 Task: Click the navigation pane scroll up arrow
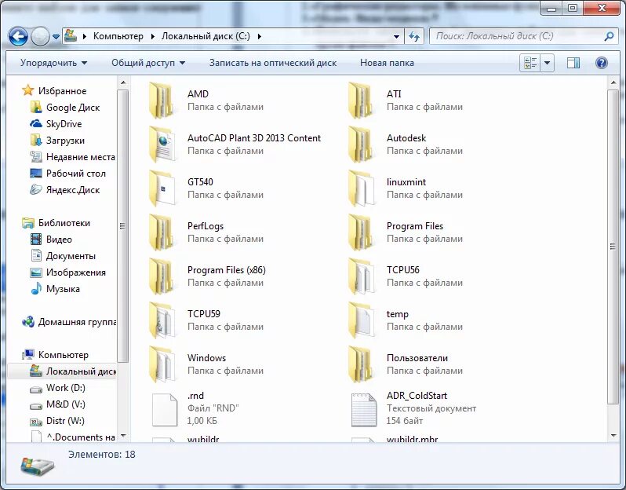coord(123,82)
